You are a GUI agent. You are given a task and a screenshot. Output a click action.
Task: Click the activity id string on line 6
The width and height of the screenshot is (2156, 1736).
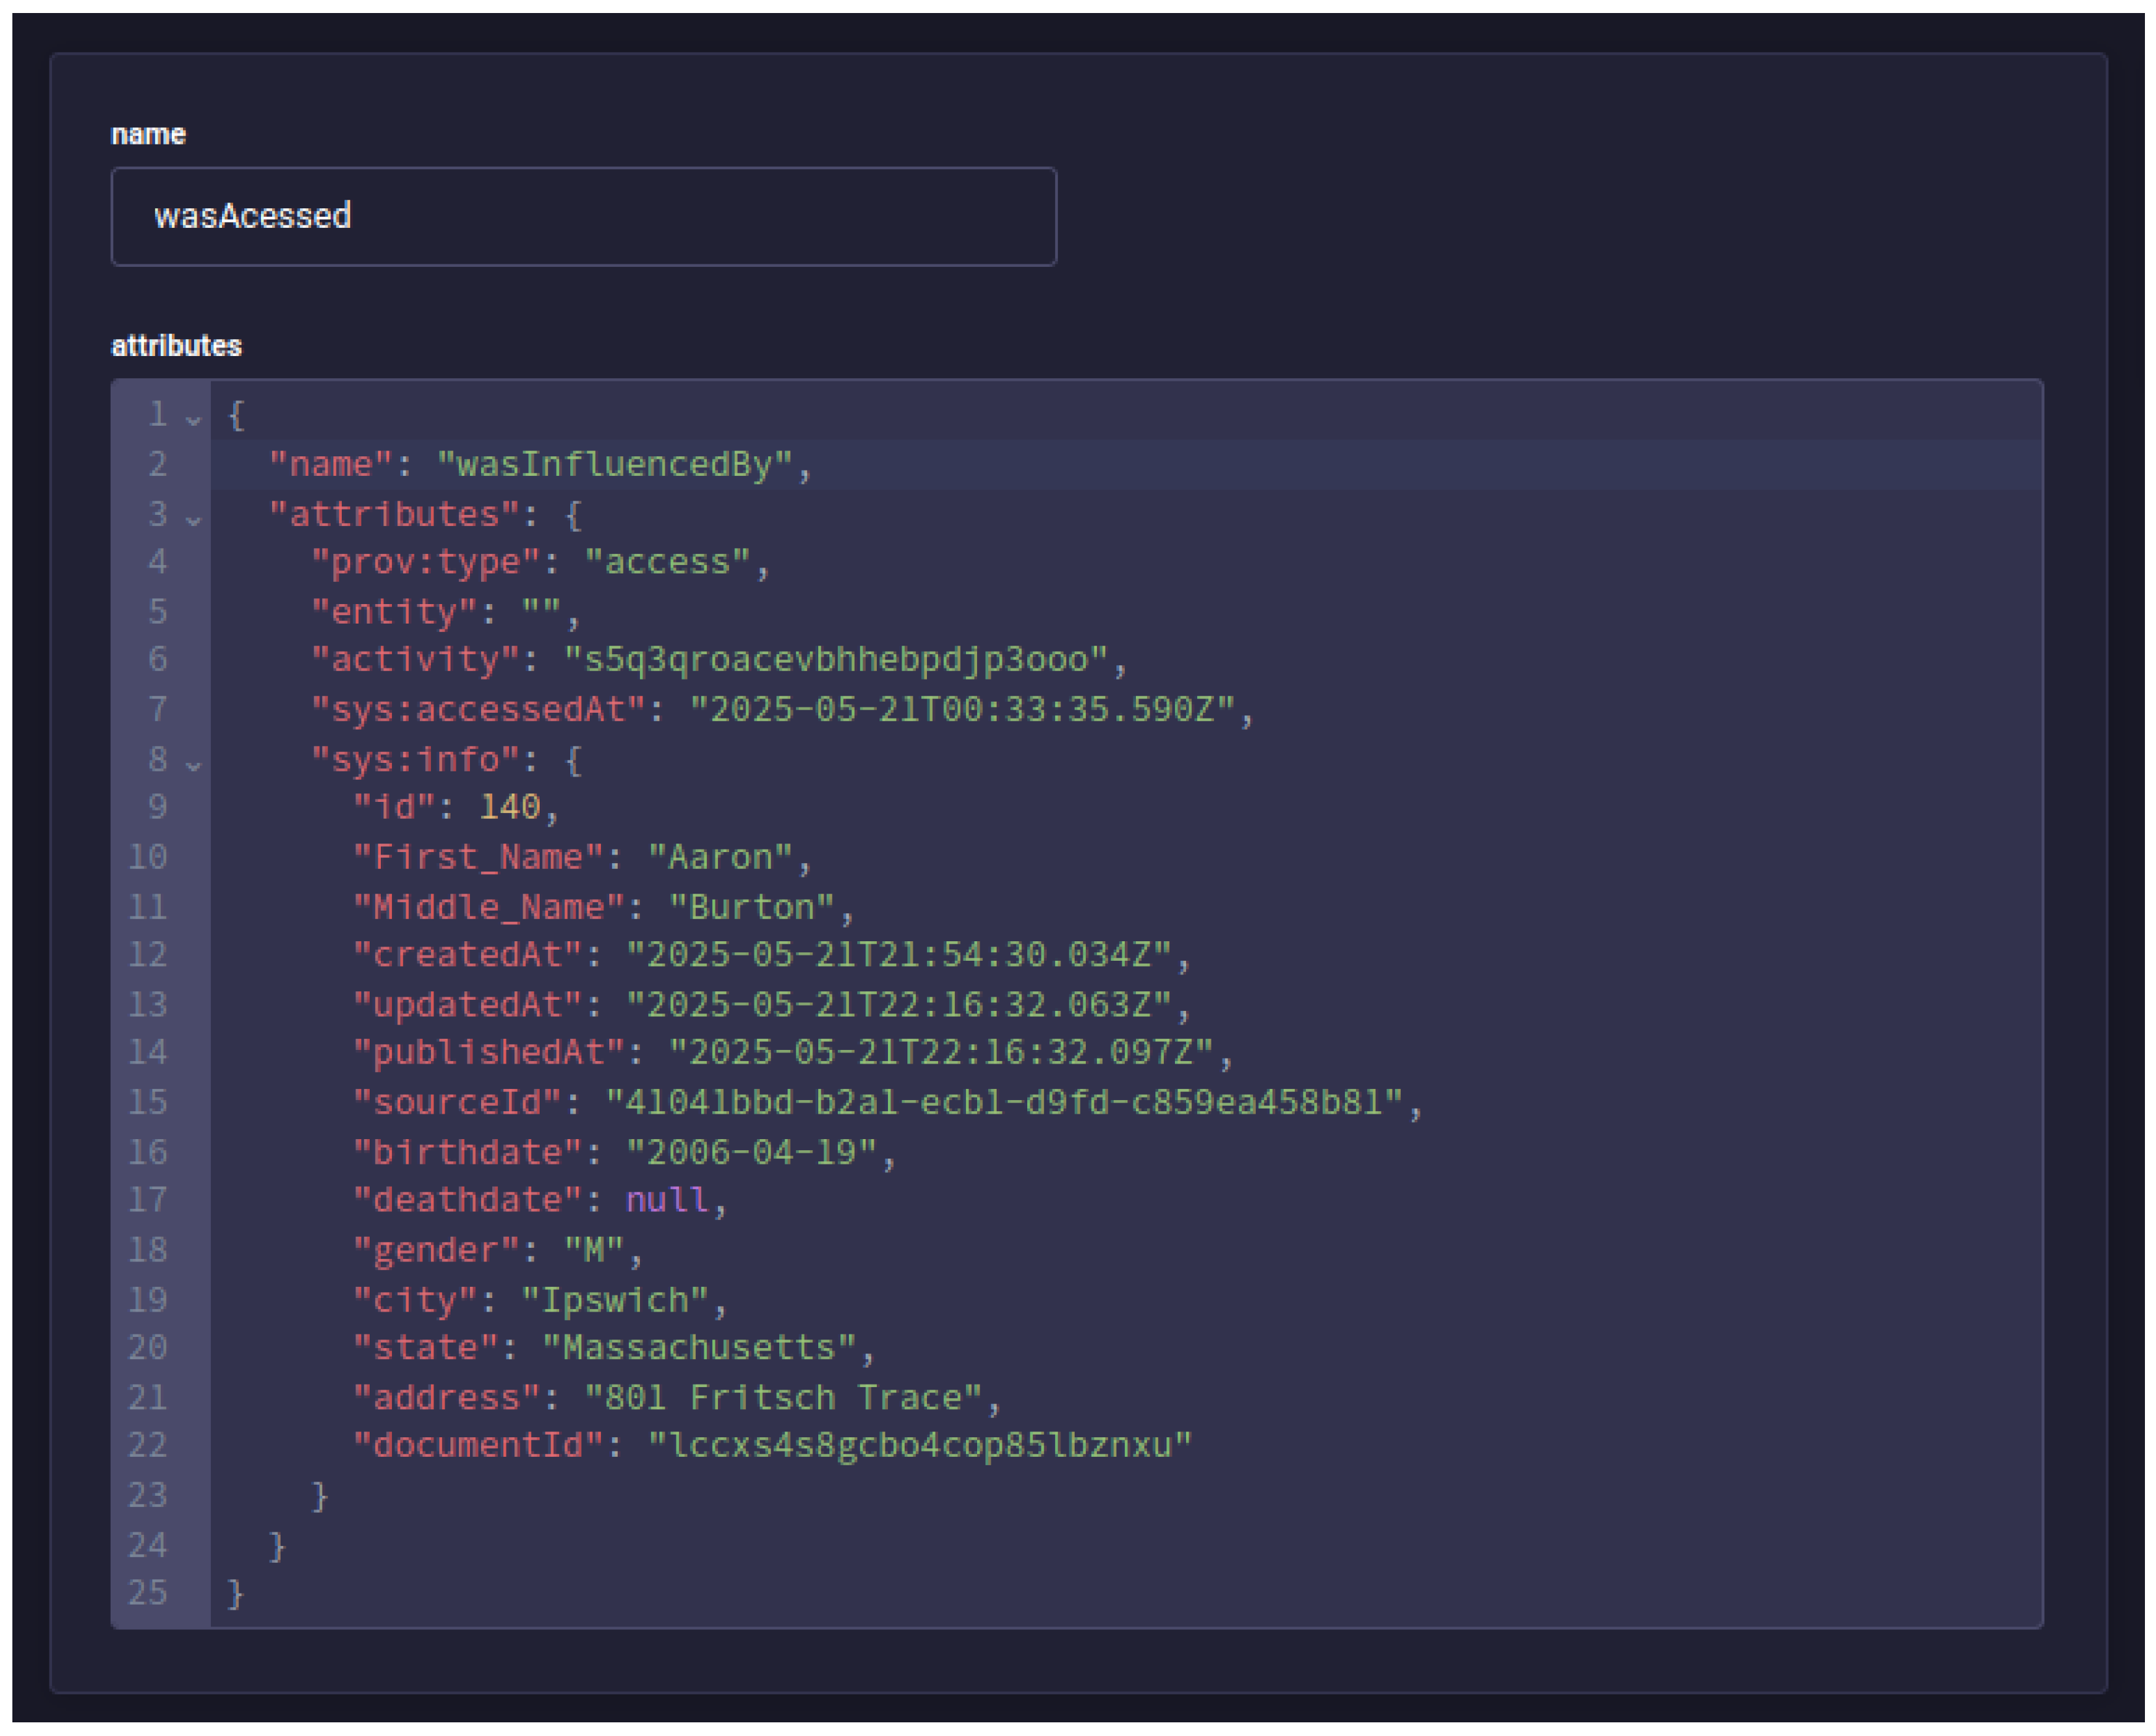click(x=835, y=660)
